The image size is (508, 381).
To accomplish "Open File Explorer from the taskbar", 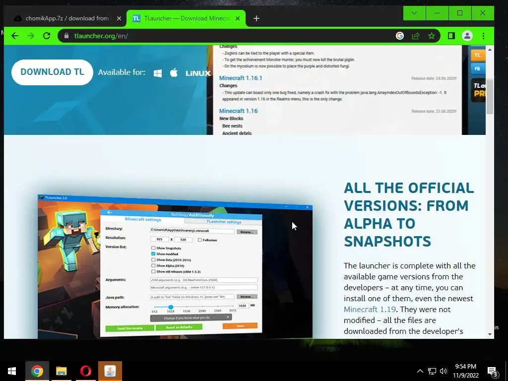I will click(x=61, y=371).
